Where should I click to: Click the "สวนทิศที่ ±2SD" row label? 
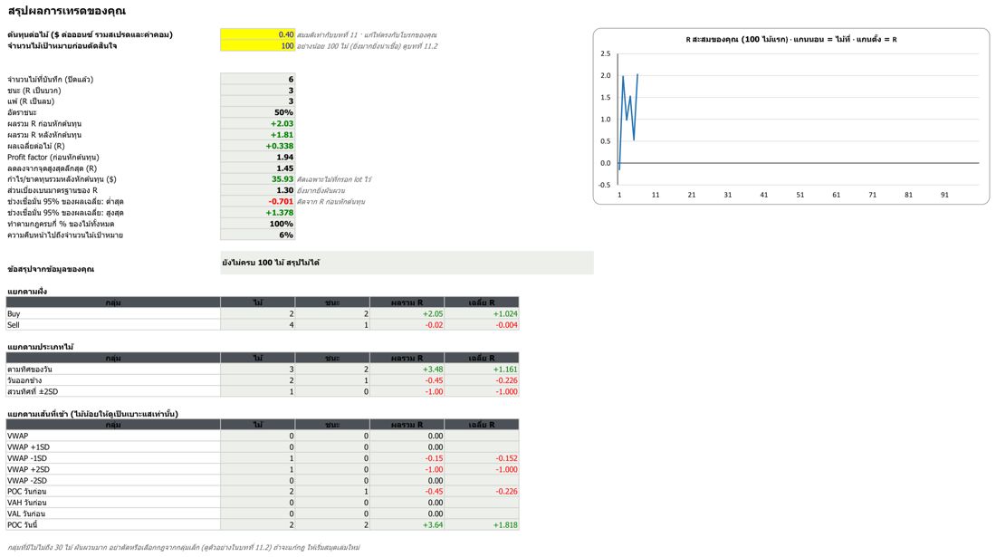[113, 391]
